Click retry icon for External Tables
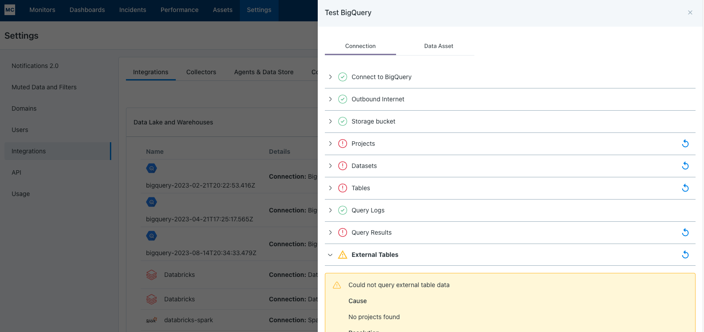 point(685,255)
